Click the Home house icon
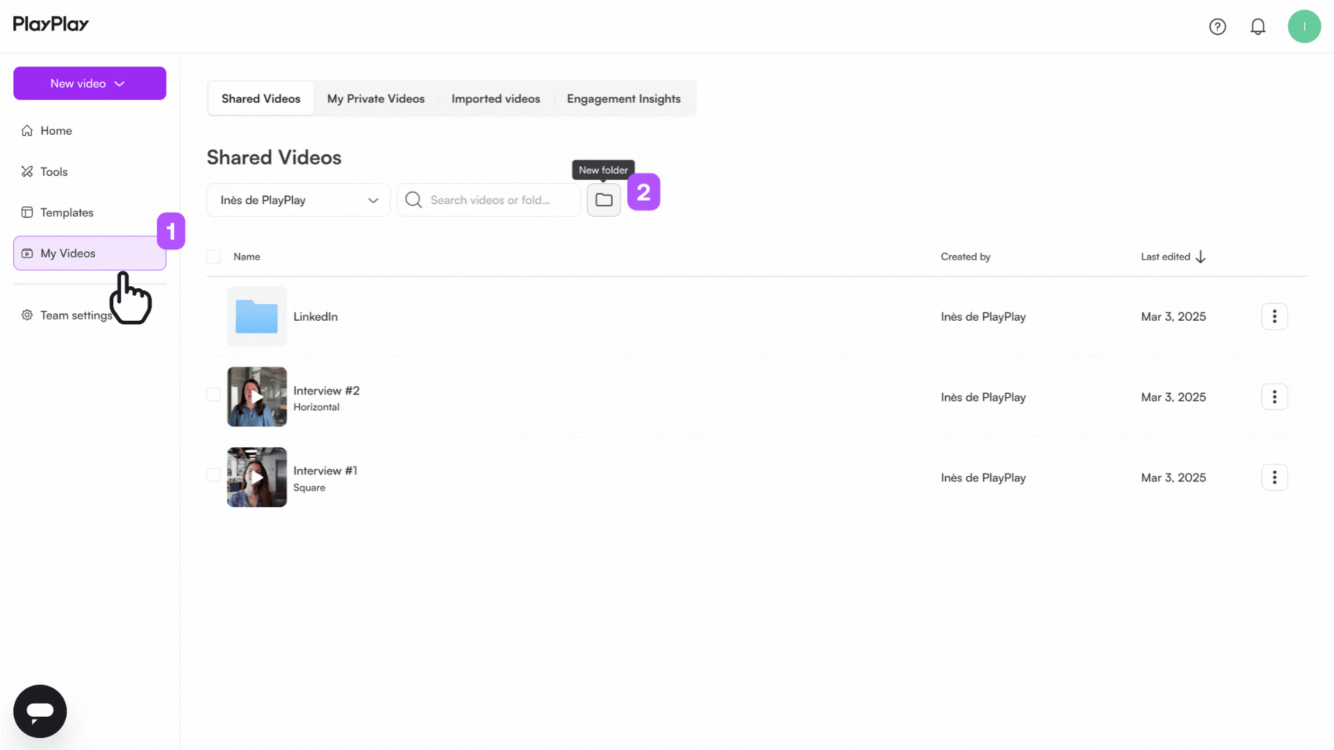 tap(27, 131)
